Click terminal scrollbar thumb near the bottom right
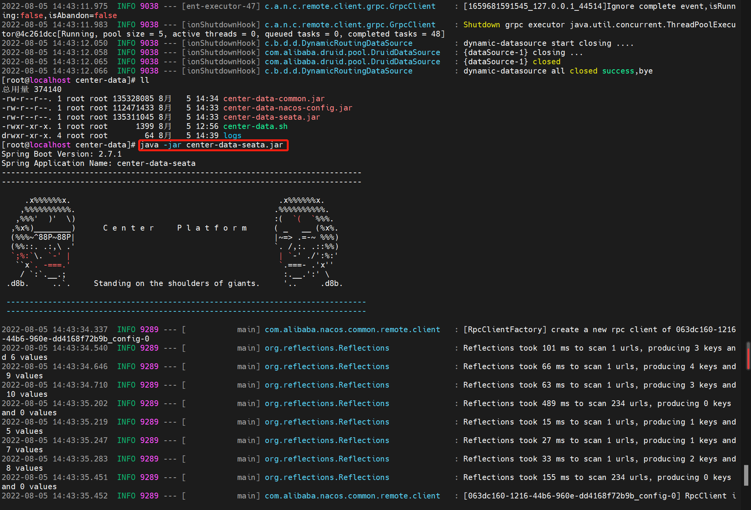This screenshot has width=751, height=510. tap(746, 475)
